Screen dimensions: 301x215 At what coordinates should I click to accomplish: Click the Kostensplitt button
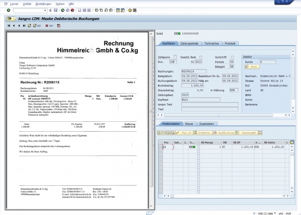pyautogui.click(x=246, y=133)
